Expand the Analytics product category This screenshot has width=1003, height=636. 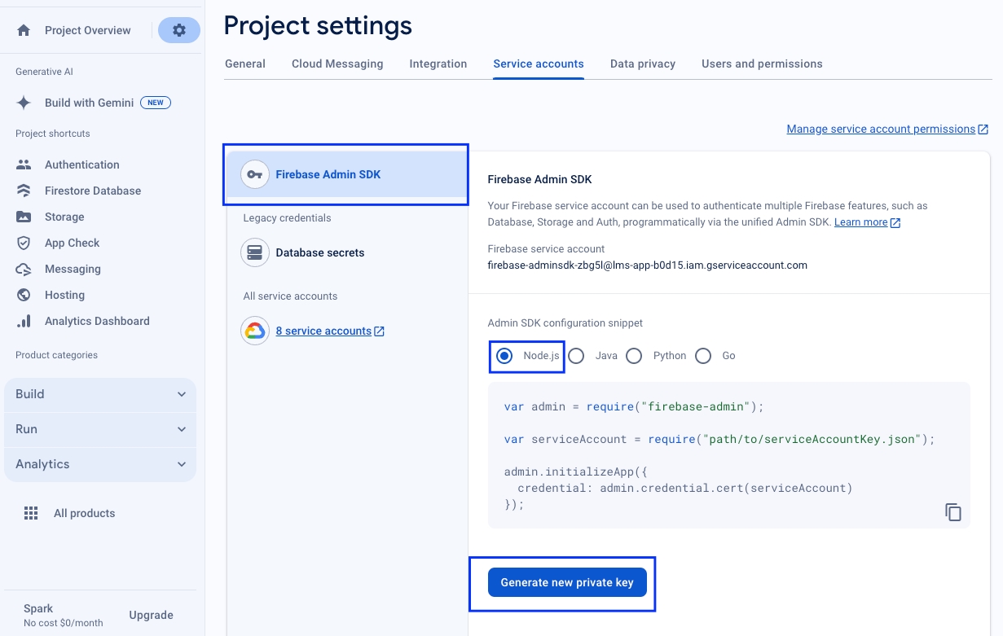click(100, 464)
